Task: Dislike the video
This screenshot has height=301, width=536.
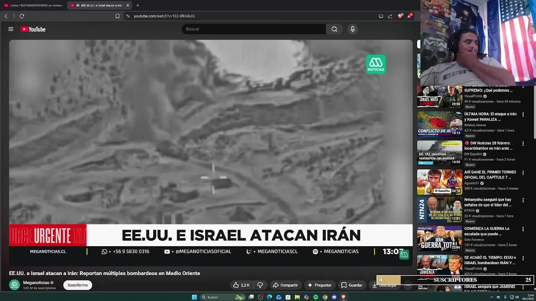Action: [x=260, y=285]
